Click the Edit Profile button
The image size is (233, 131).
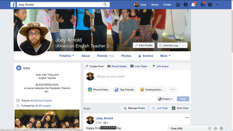pos(144,45)
